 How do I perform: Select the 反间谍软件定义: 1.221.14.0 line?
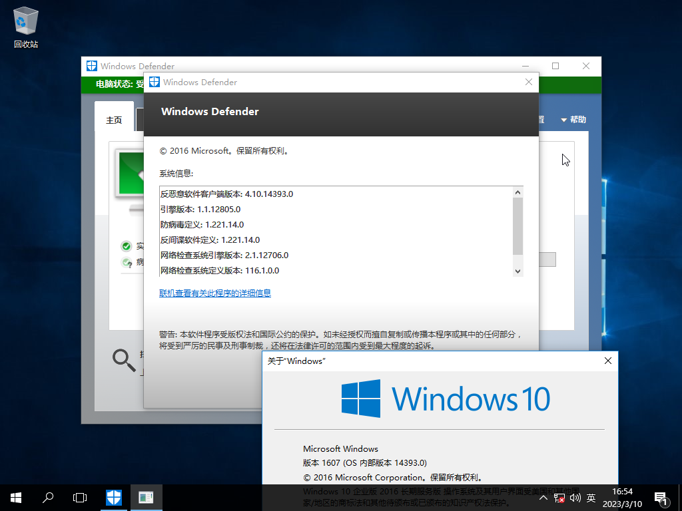210,240
